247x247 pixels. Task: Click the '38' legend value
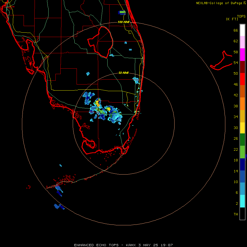[x=236, y=106]
